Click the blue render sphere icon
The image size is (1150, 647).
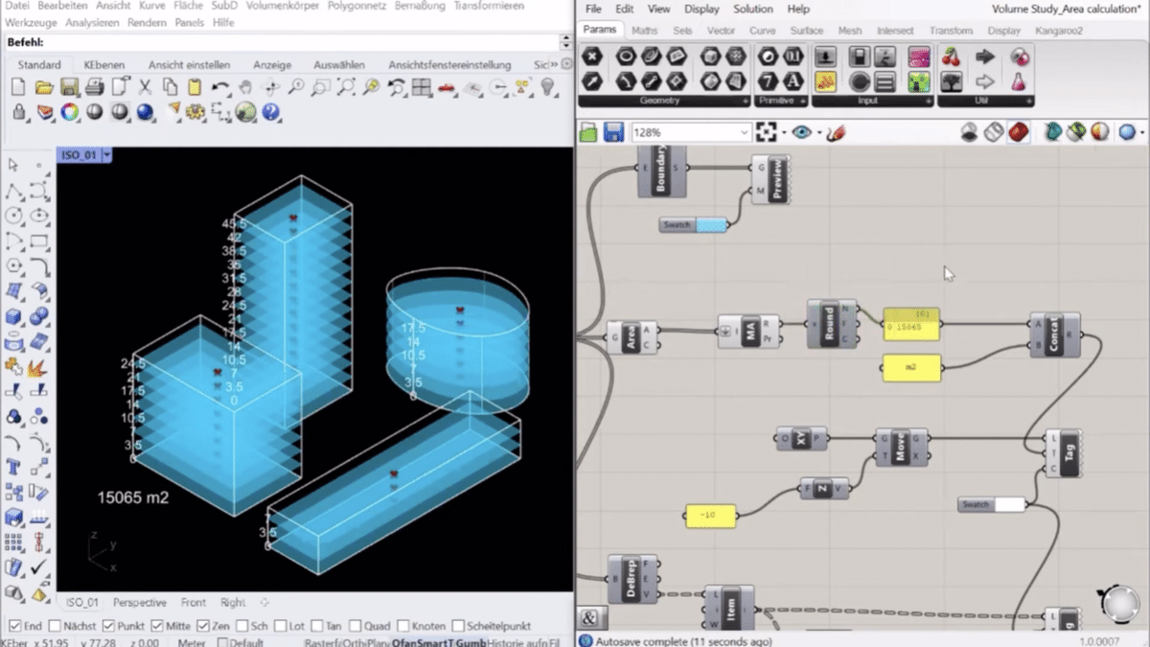point(145,112)
